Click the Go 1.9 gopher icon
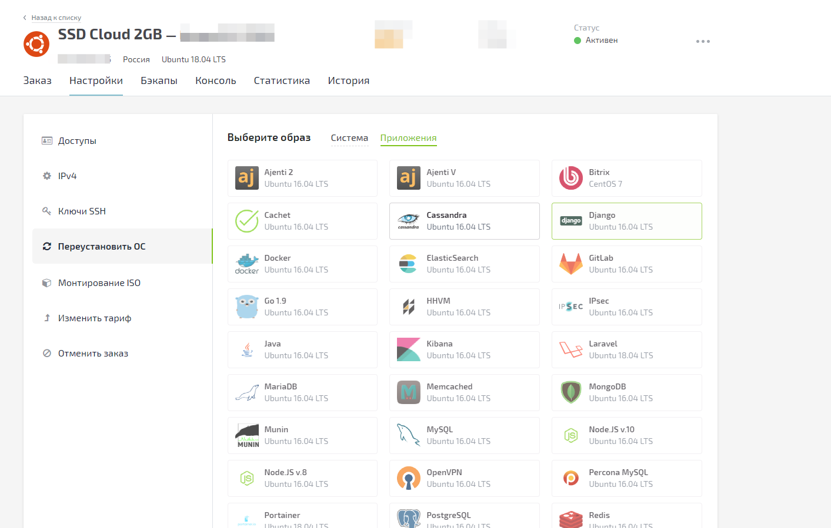The height and width of the screenshot is (528, 831). point(247,307)
